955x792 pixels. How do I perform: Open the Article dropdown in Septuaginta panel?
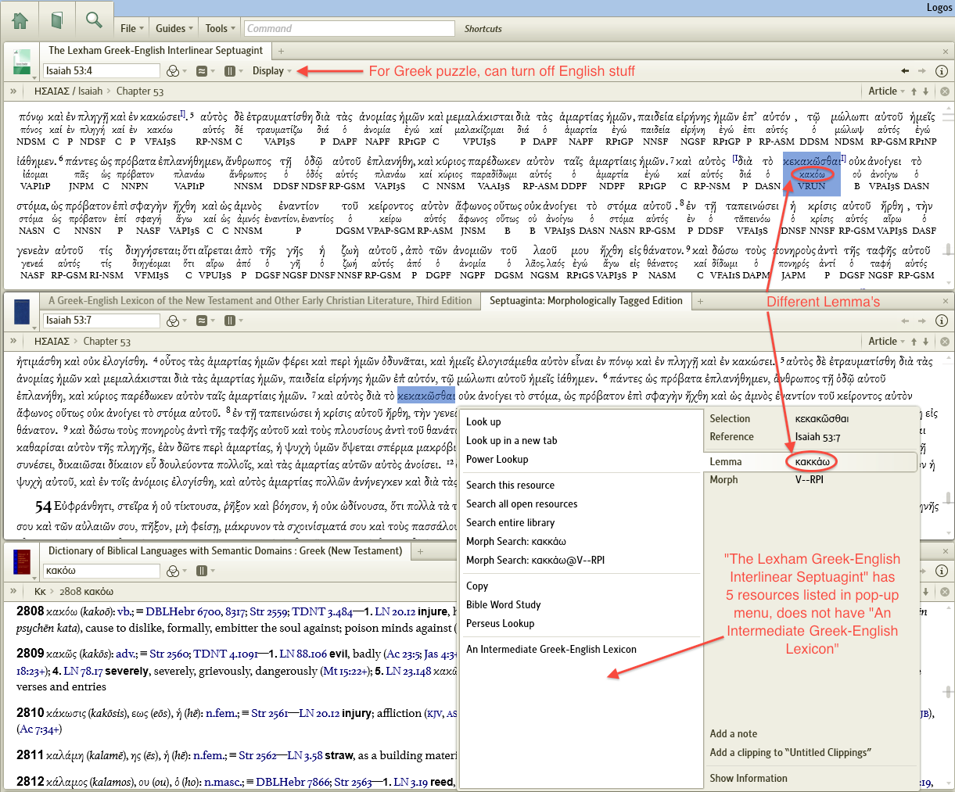pos(887,342)
